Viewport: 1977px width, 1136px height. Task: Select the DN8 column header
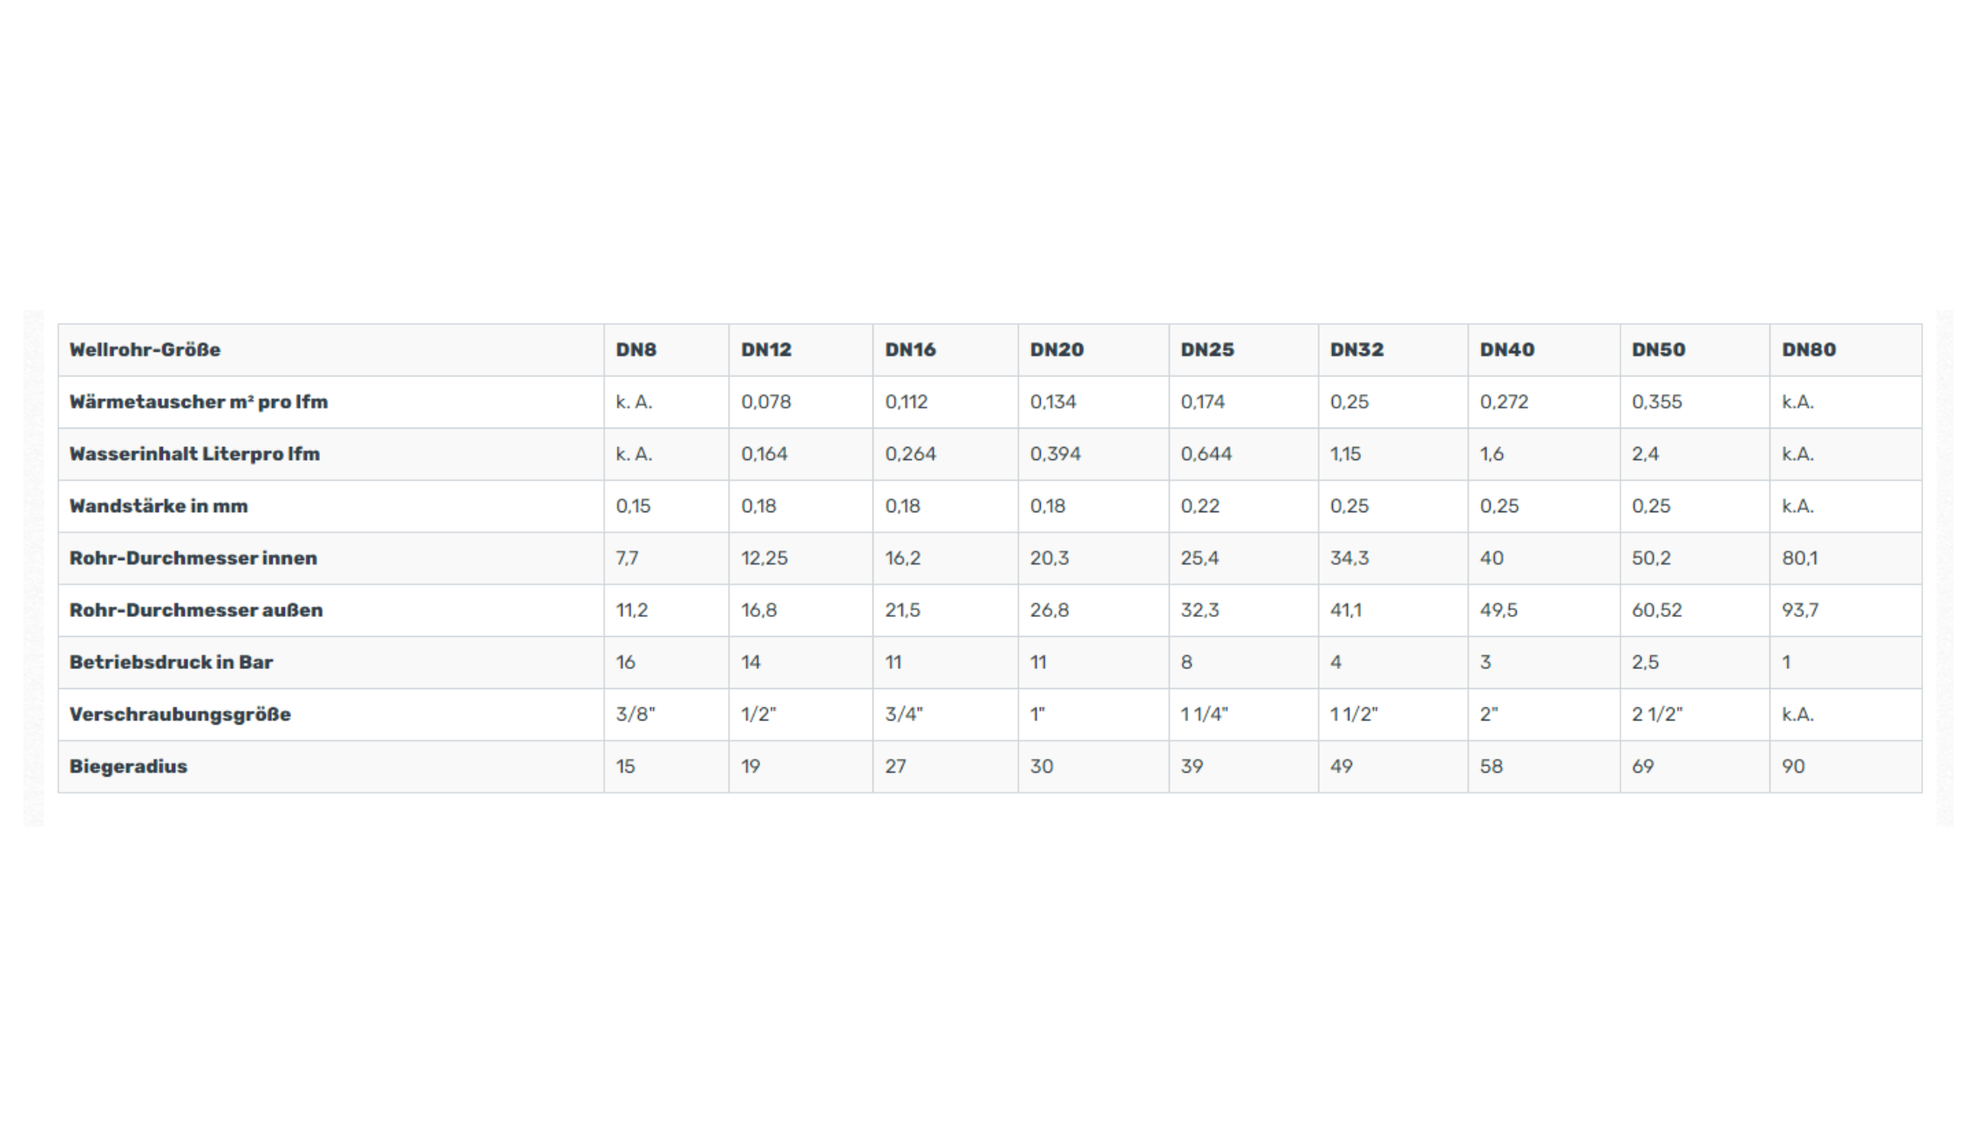pos(635,350)
